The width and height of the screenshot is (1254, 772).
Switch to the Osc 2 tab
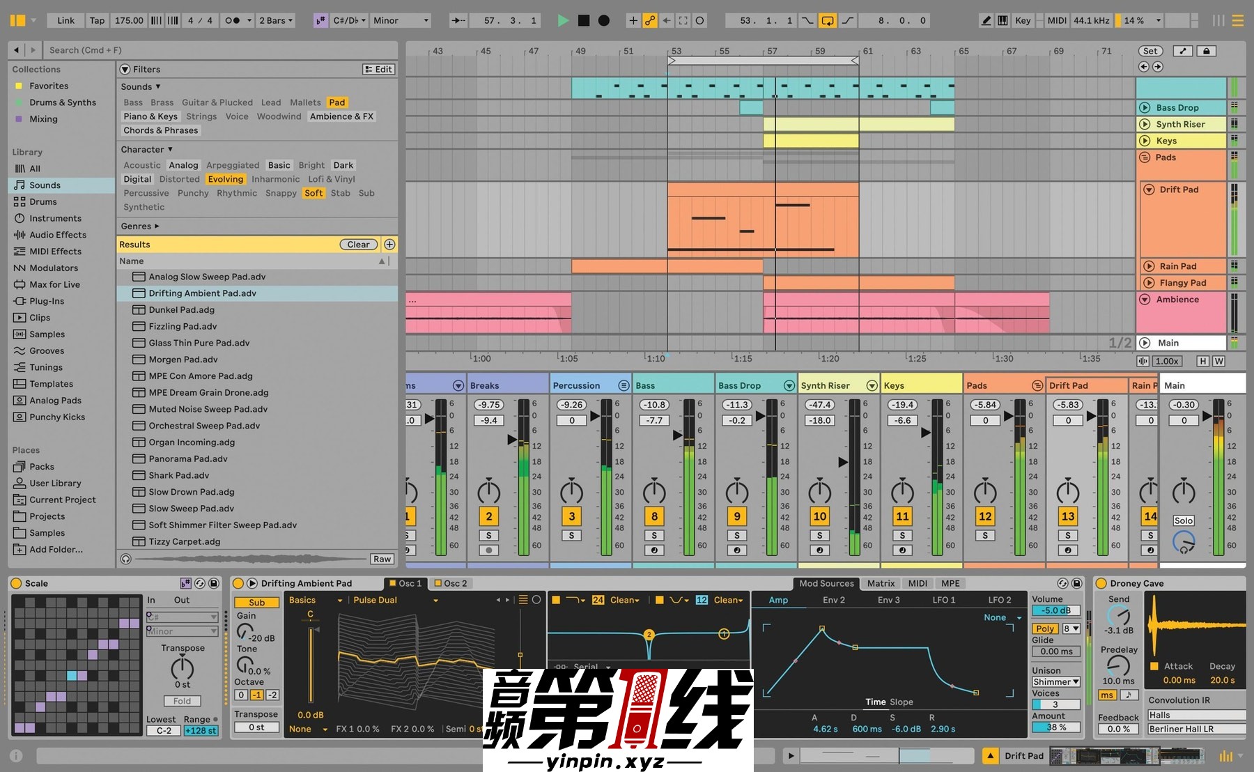point(451,583)
